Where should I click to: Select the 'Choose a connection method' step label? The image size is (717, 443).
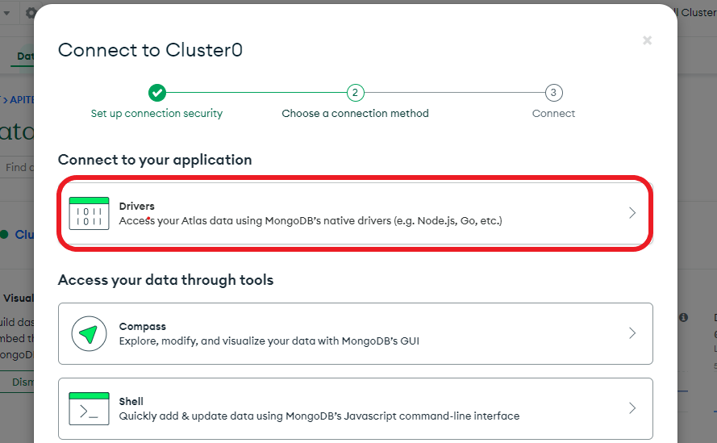point(356,114)
